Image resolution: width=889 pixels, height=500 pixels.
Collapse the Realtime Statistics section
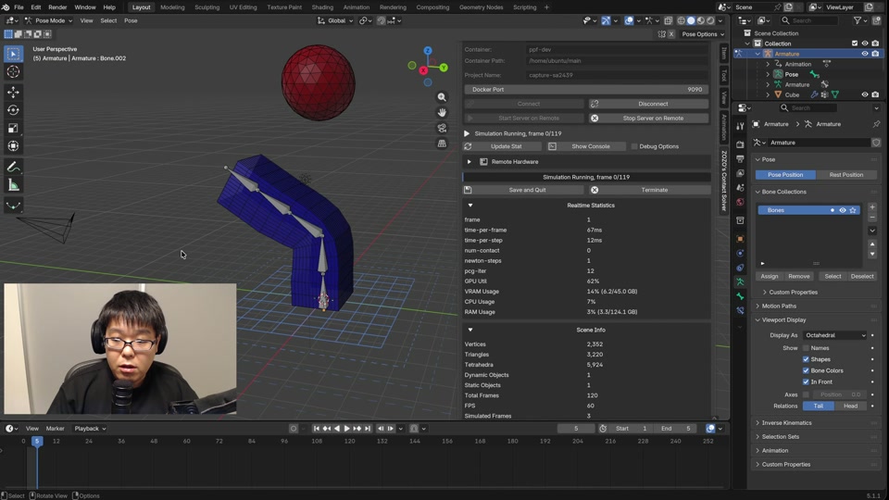point(470,206)
